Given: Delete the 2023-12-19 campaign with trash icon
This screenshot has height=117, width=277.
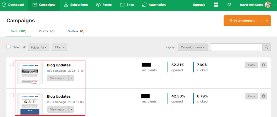Looking at the screenshot, I should tap(263, 65).
